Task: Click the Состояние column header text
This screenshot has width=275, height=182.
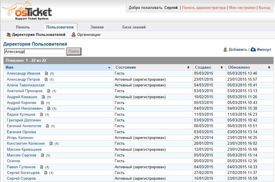Action: pos(126,67)
